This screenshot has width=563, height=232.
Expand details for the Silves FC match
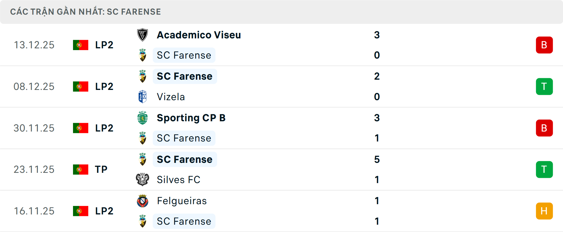point(281,169)
